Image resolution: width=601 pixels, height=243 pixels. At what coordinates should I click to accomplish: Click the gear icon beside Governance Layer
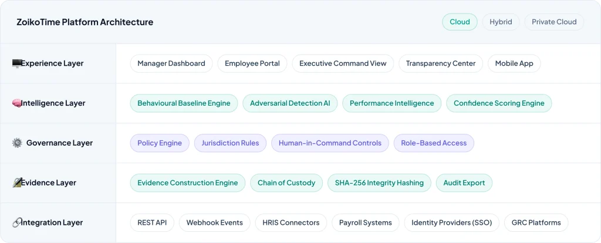pyautogui.click(x=16, y=143)
